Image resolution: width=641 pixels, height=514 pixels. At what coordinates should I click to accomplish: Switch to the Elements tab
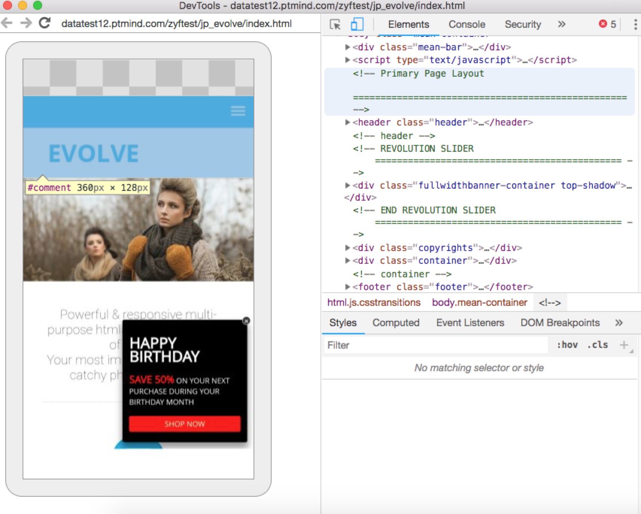(409, 24)
